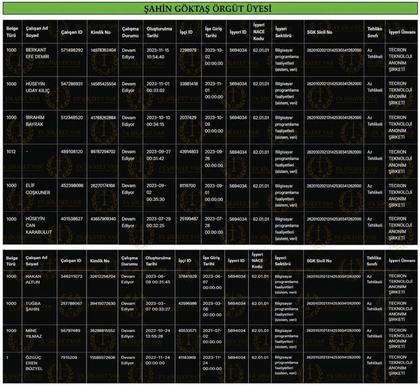Click the name HÜSEYİN CAN KARABULUT

39,226
